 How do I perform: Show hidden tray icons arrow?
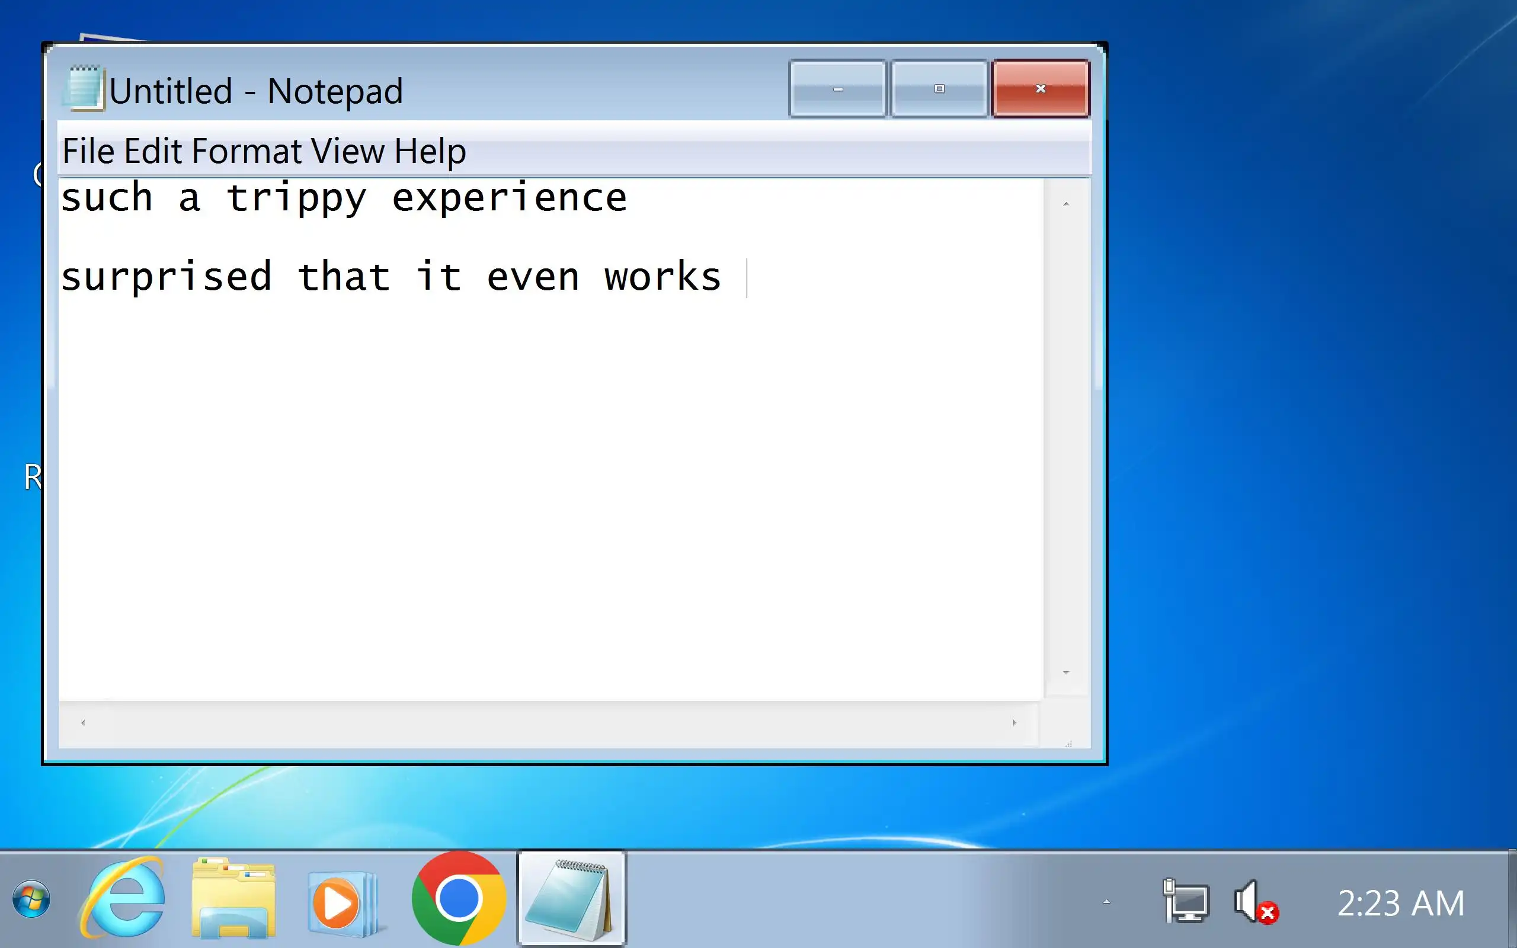pyautogui.click(x=1106, y=902)
